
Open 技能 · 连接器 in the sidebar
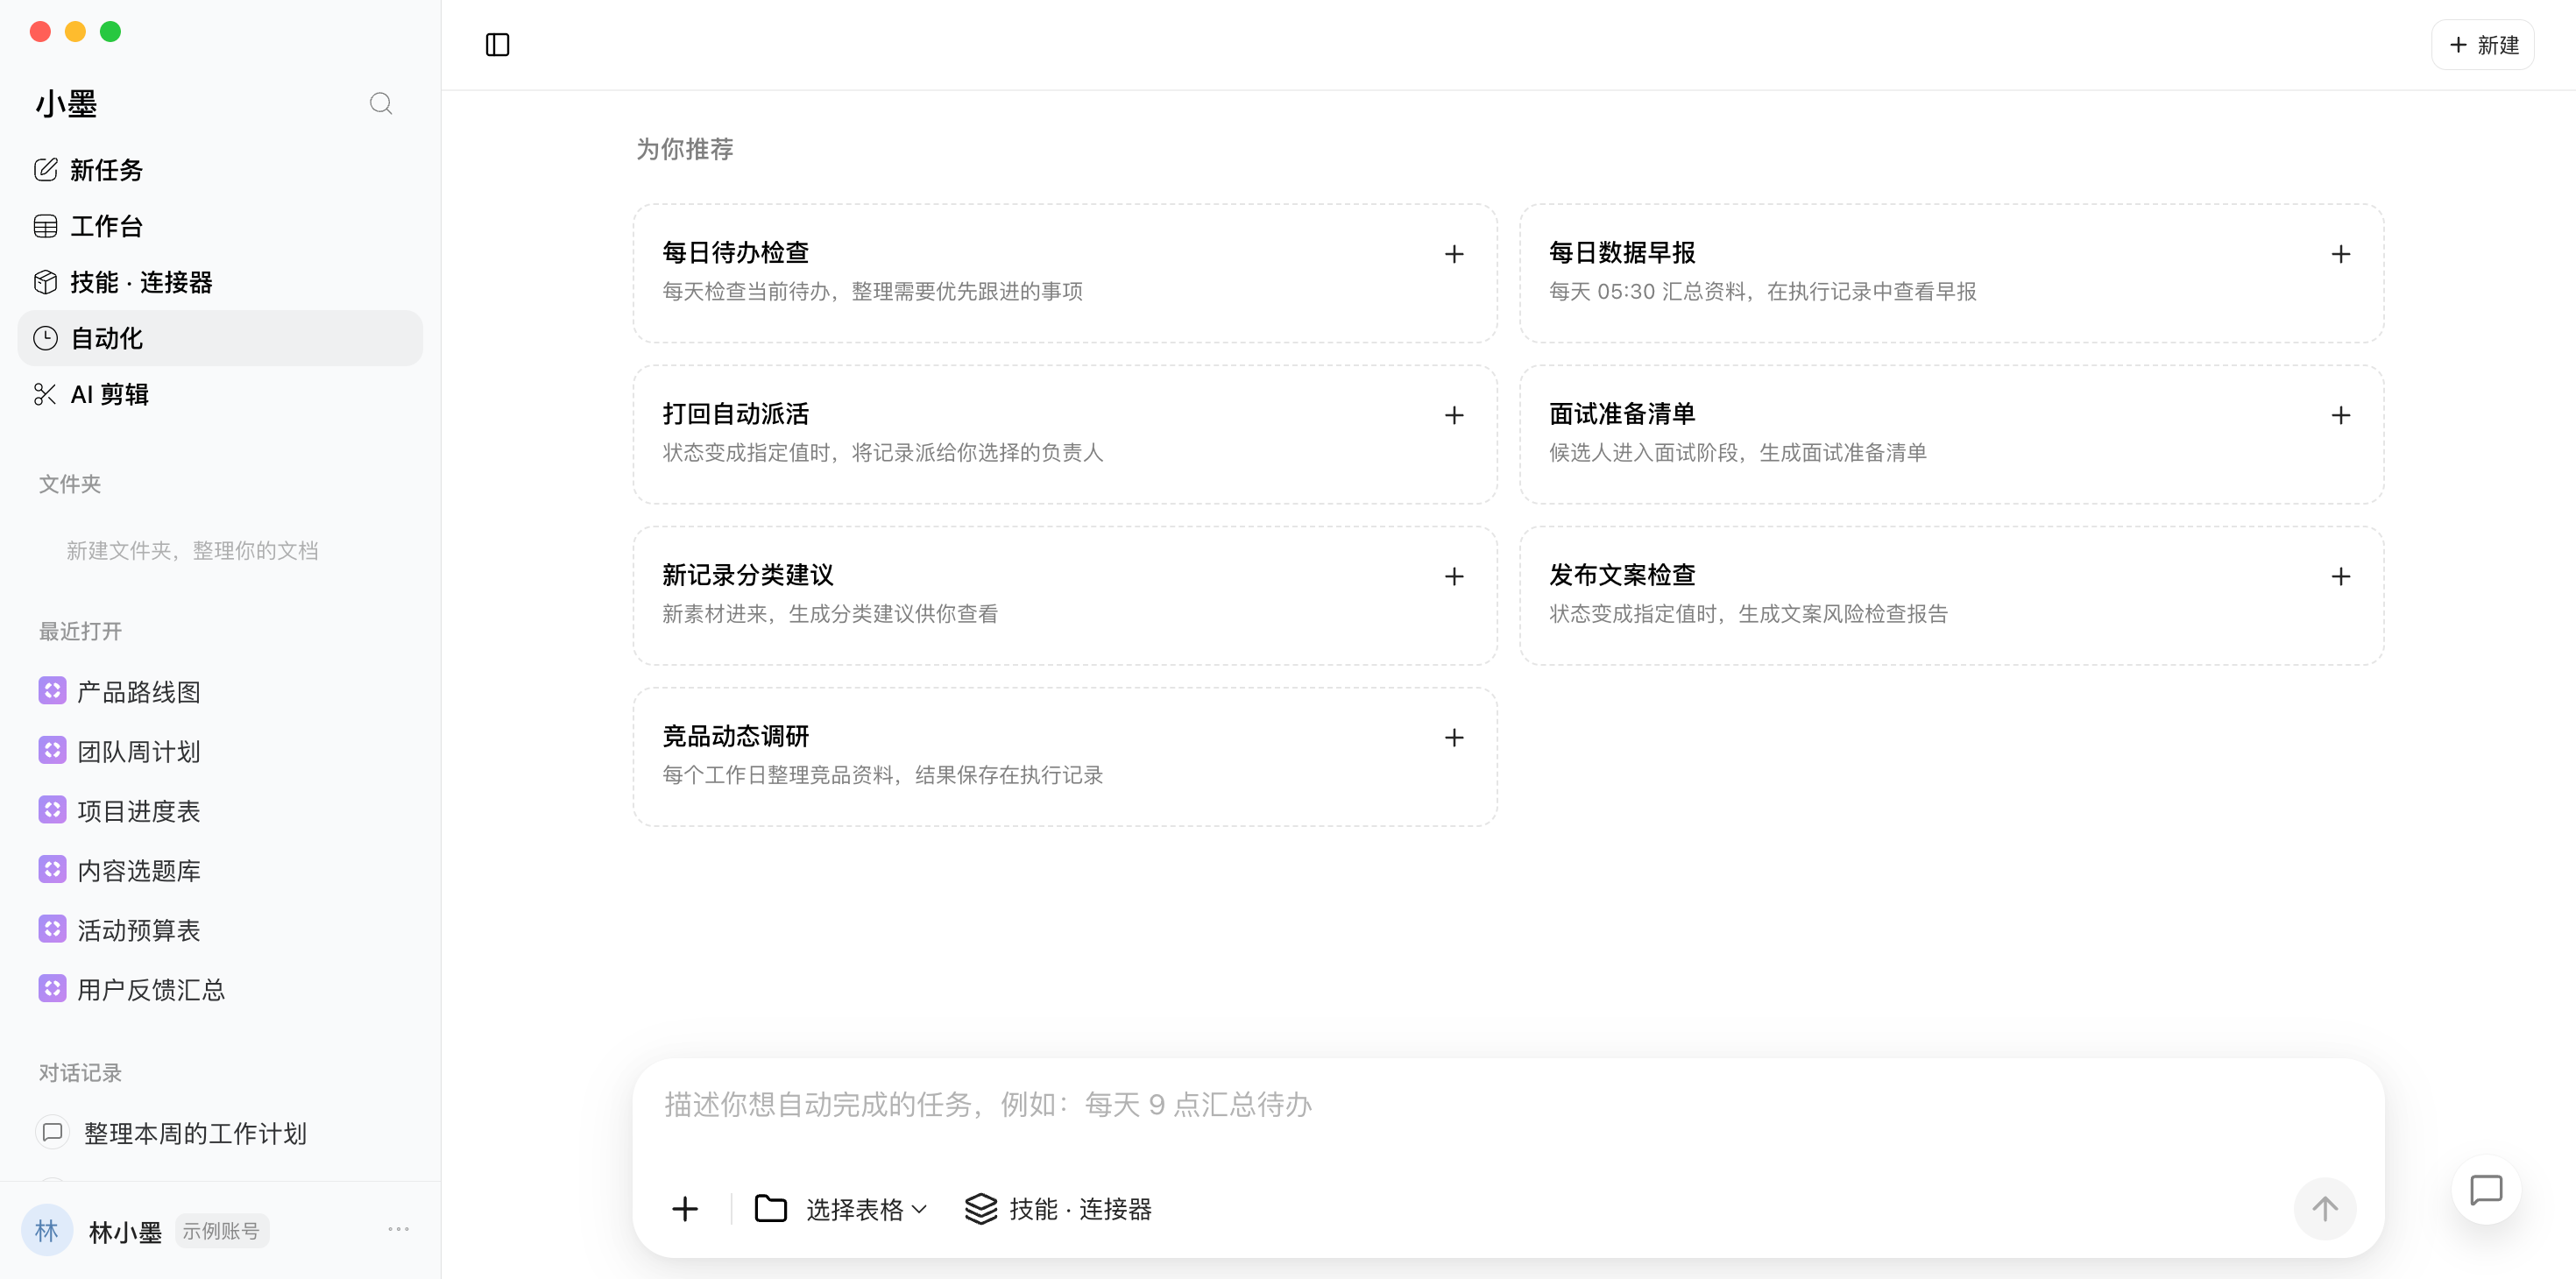pos(220,282)
